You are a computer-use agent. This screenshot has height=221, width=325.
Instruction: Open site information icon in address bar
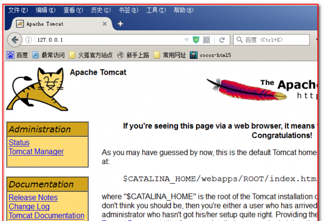tap(28, 40)
